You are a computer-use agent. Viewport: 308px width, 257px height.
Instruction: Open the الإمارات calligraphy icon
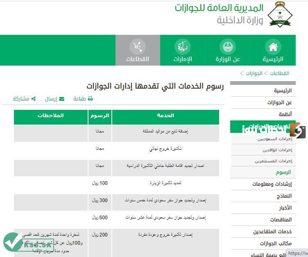point(183,47)
